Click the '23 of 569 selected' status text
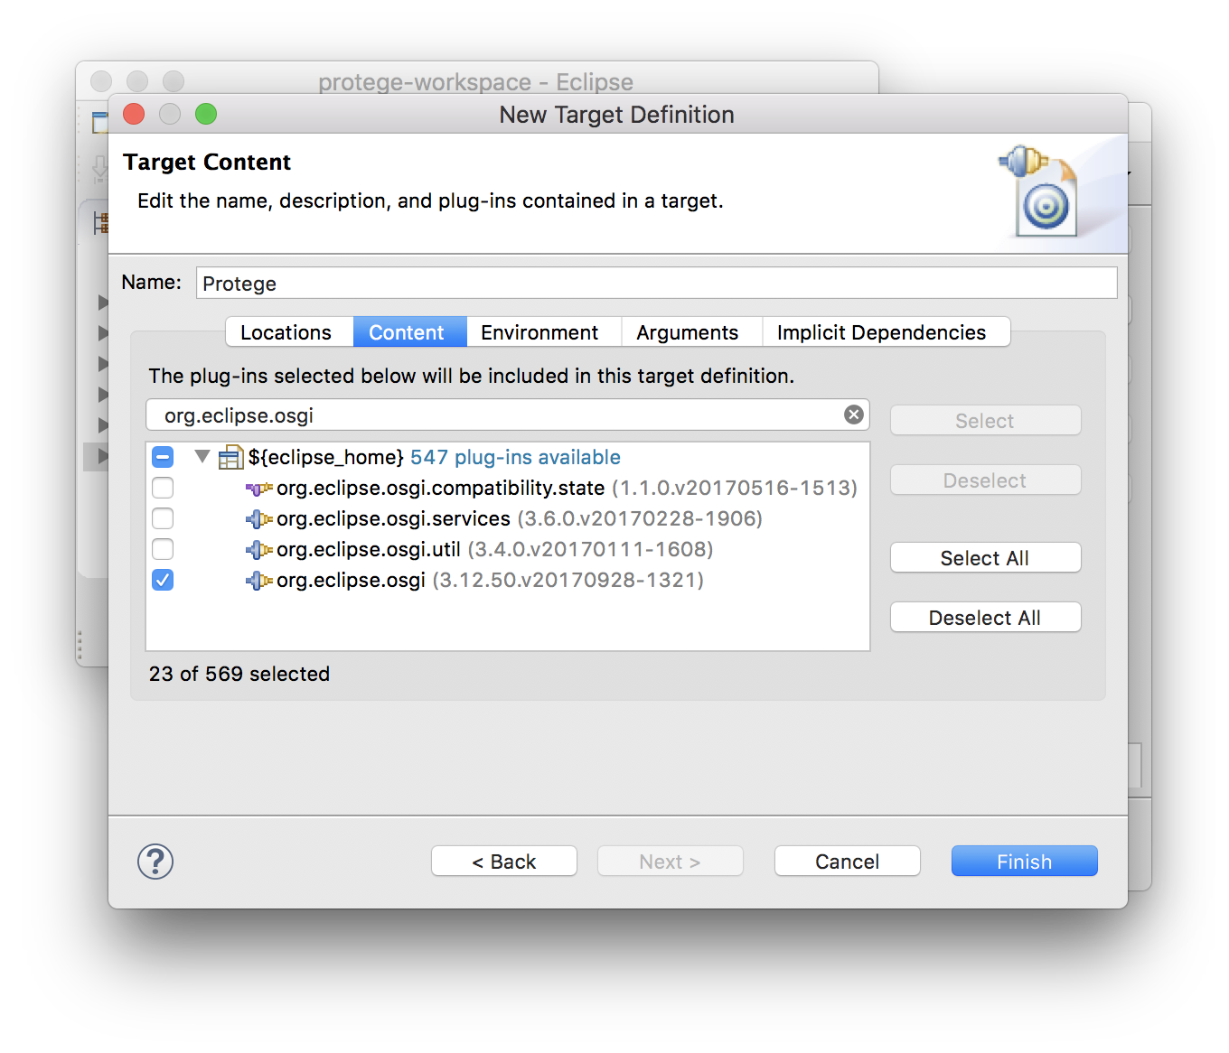The width and height of the screenshot is (1229, 1053). coord(239,674)
